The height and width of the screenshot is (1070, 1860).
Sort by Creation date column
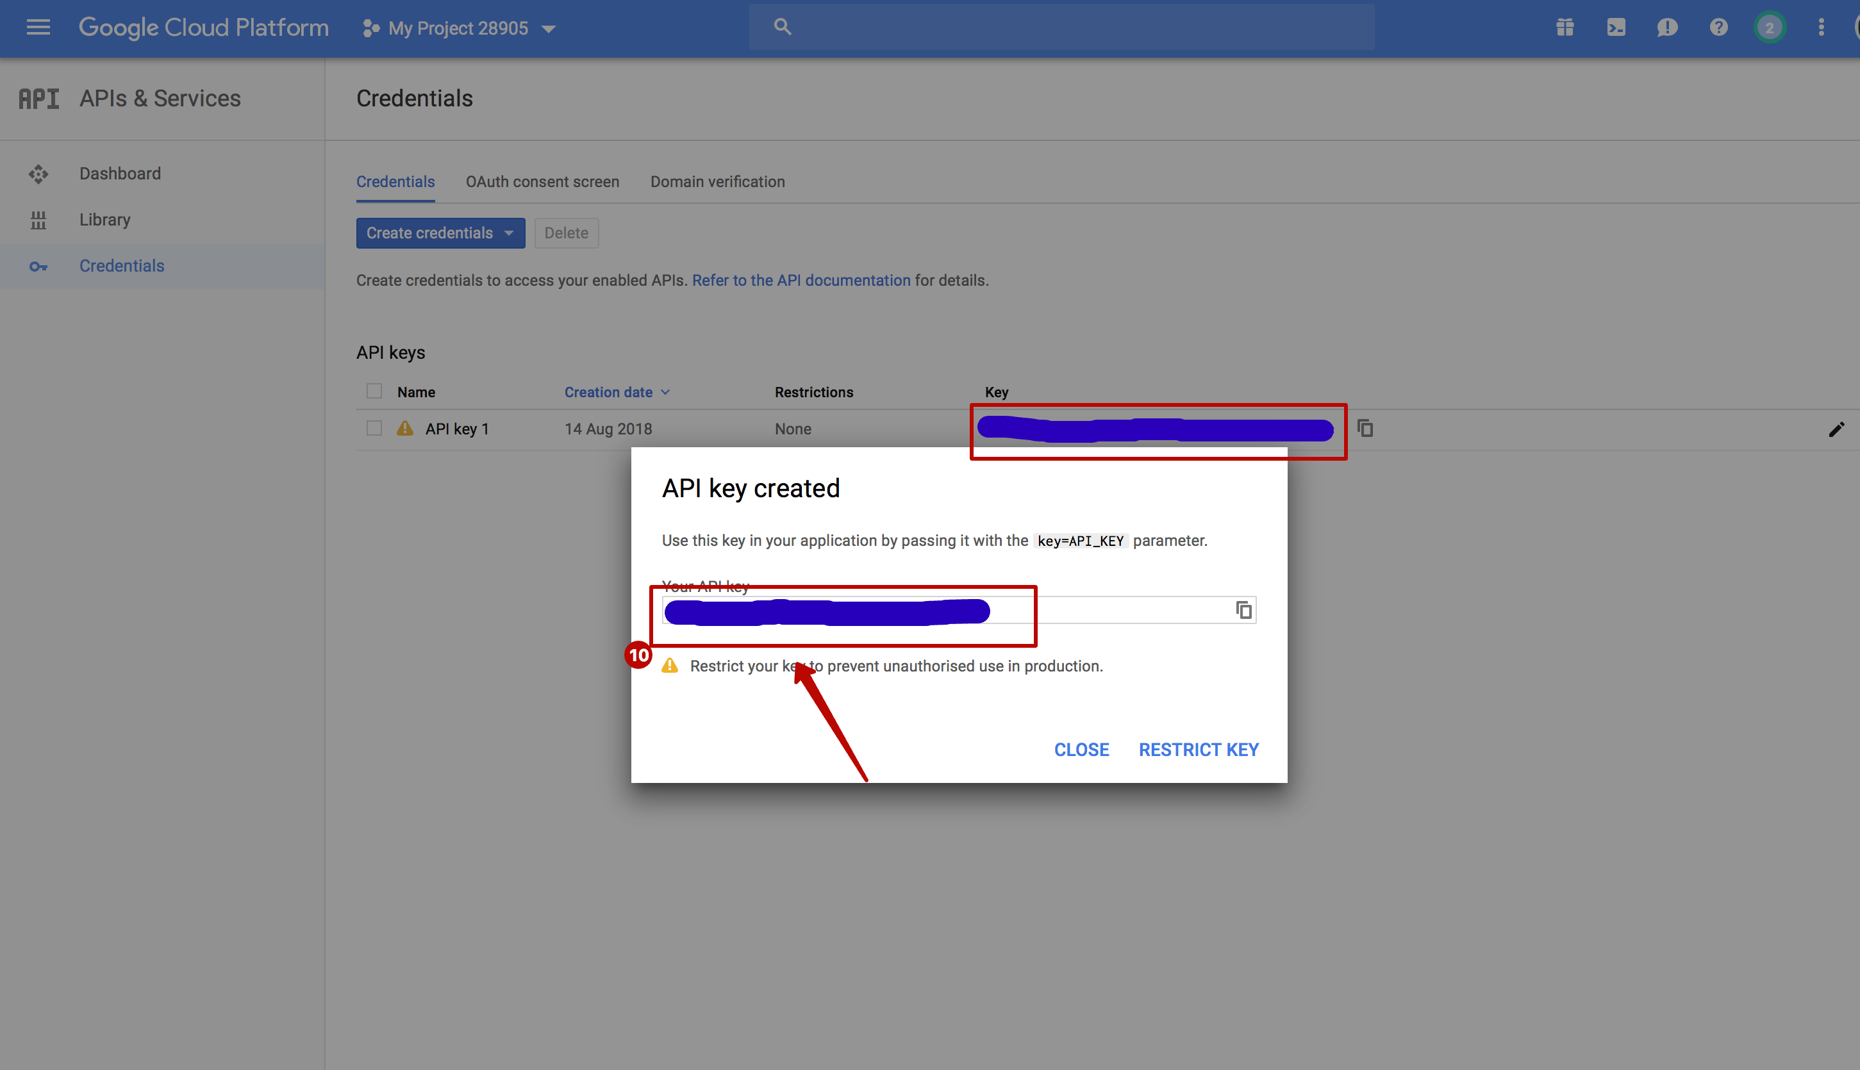[617, 391]
